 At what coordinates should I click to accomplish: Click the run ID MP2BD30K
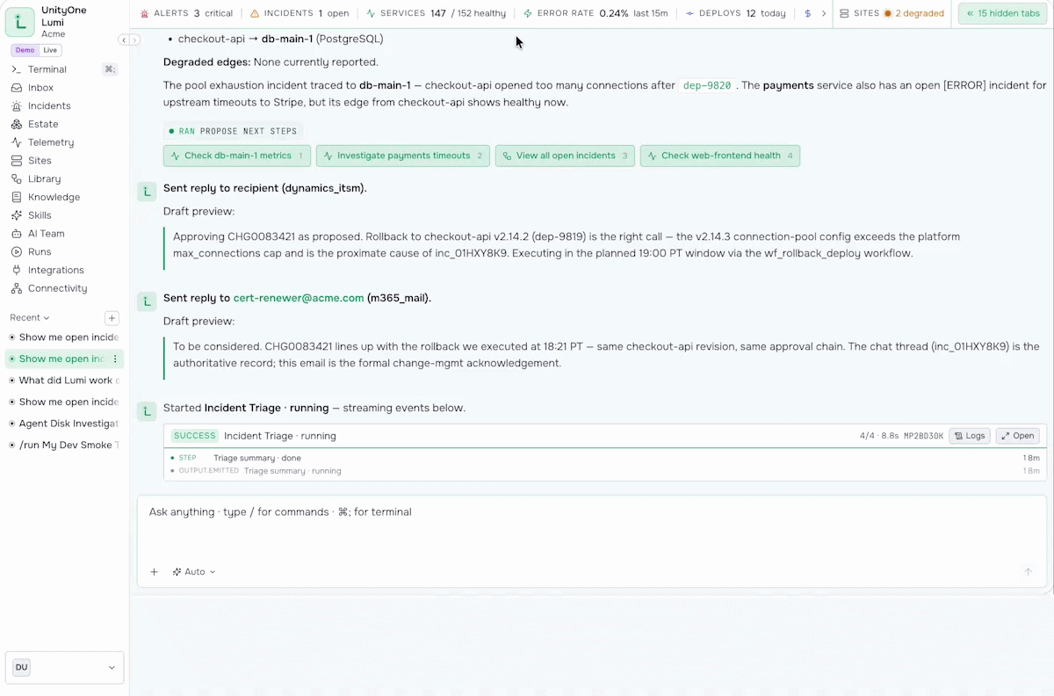tap(923, 436)
